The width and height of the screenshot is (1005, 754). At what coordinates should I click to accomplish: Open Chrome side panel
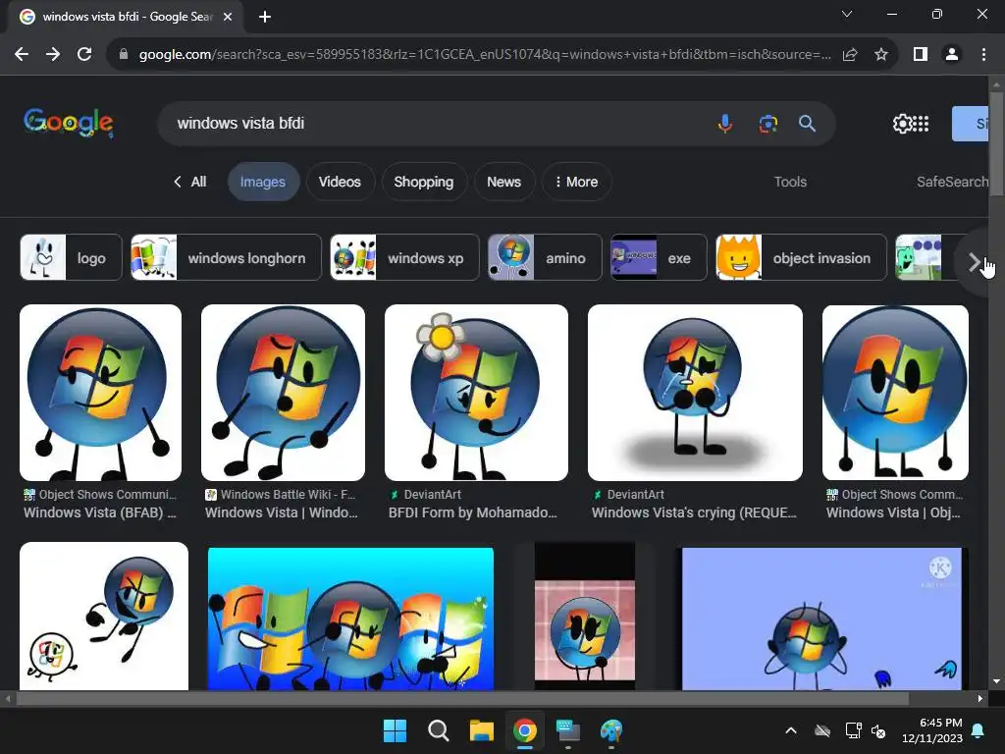(x=921, y=55)
